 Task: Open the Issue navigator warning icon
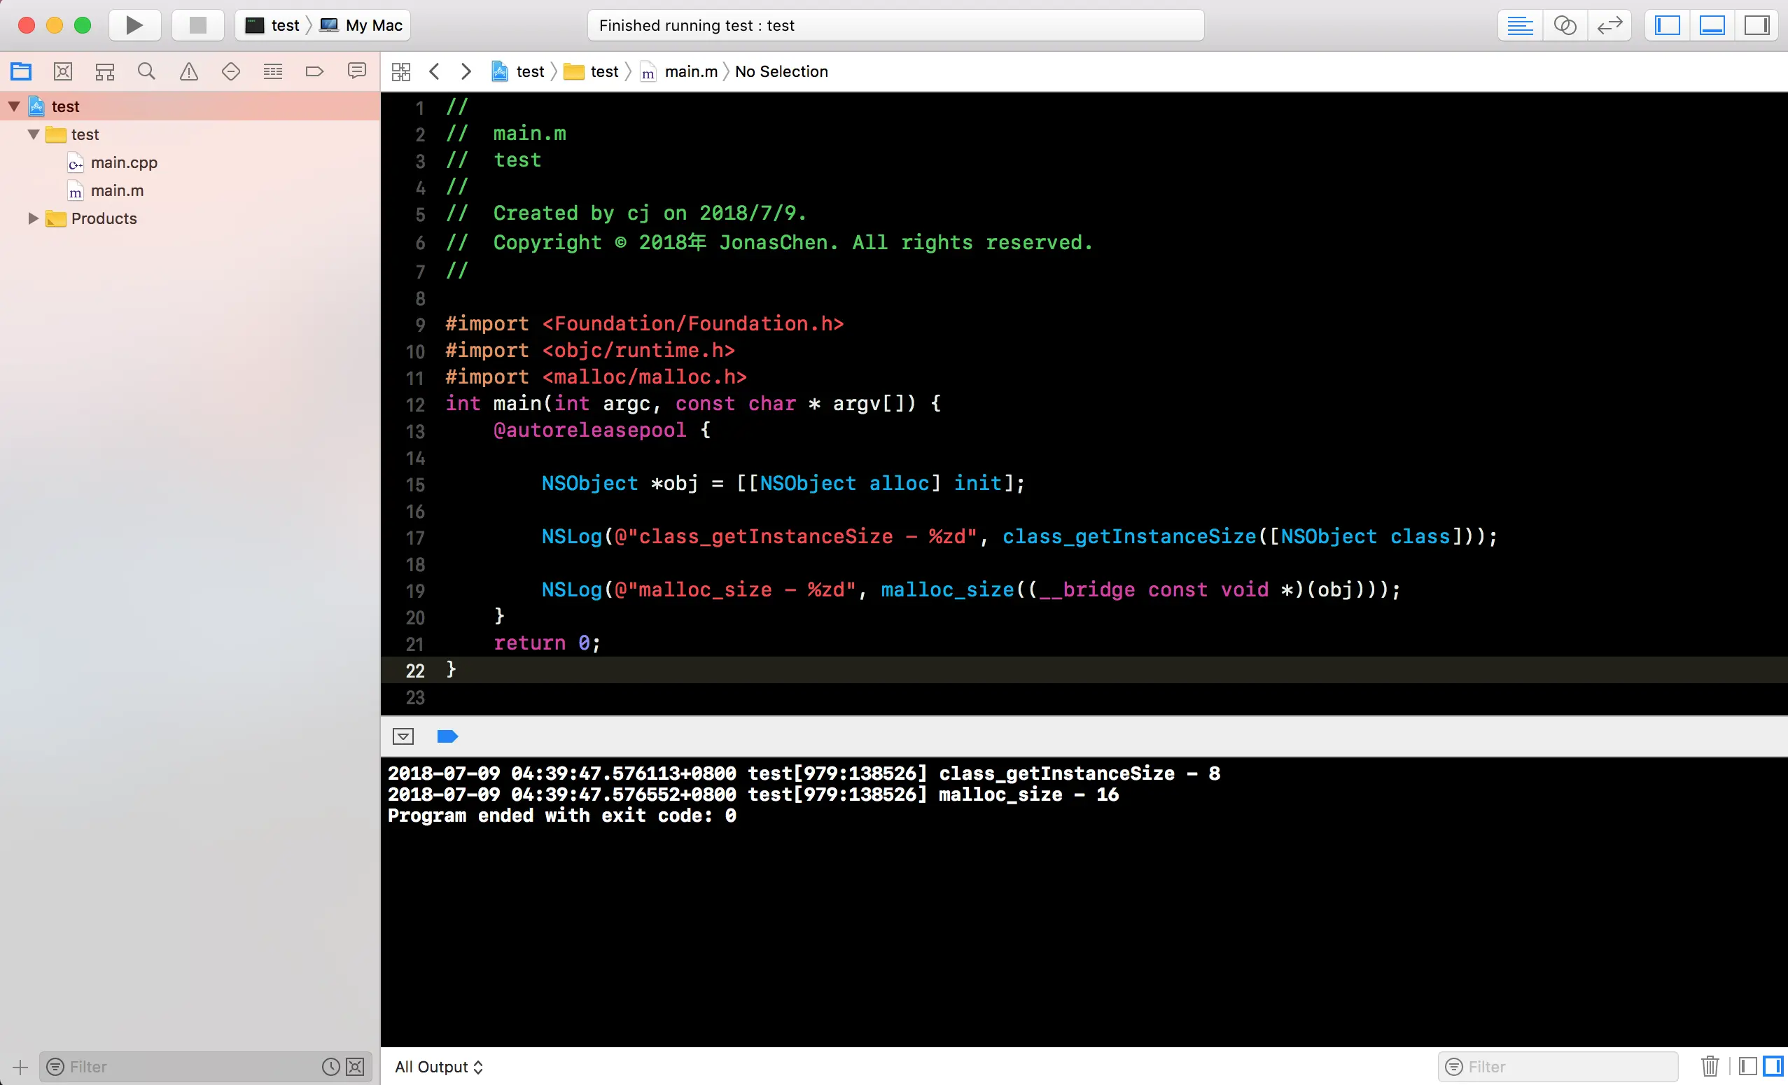[188, 71]
